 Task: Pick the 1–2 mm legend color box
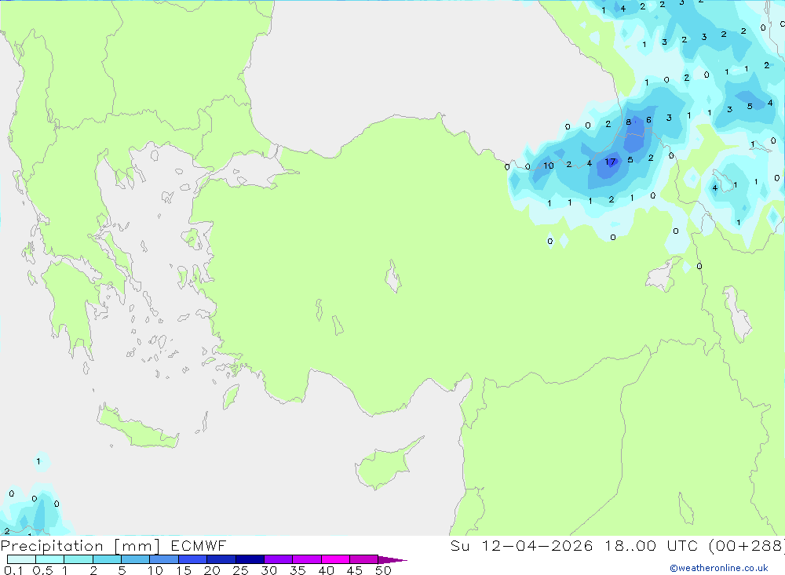click(78, 559)
